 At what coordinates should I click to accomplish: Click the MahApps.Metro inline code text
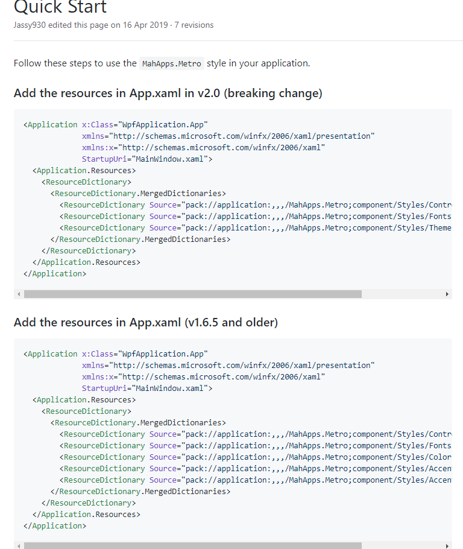tap(172, 63)
